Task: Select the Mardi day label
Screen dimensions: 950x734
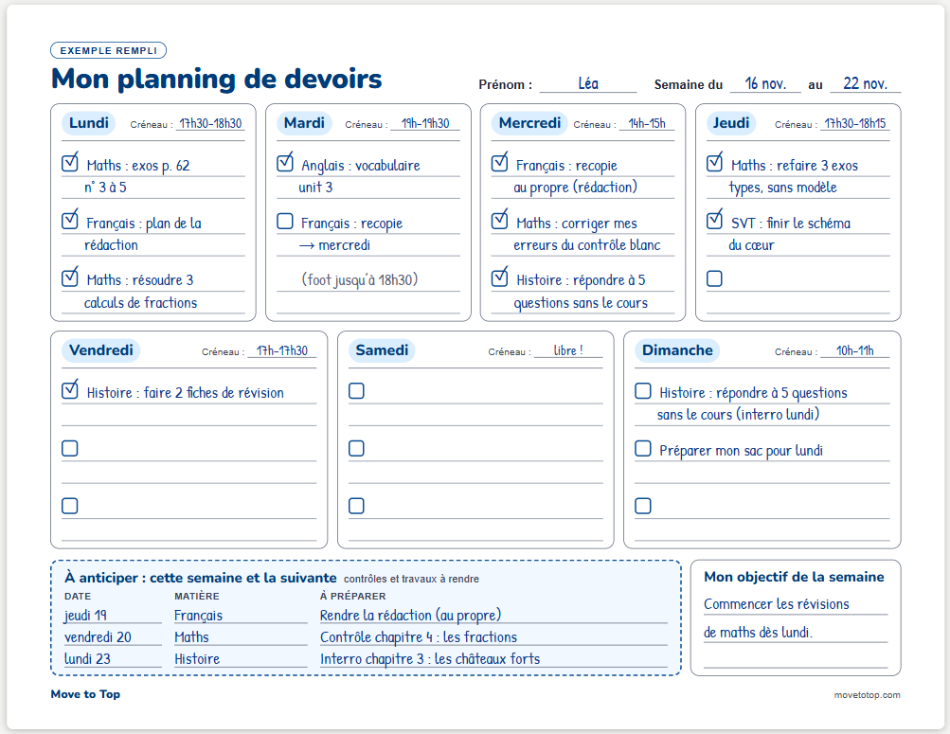Action: coord(304,123)
